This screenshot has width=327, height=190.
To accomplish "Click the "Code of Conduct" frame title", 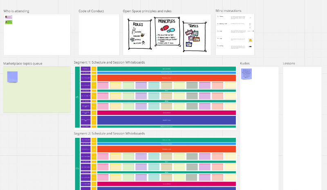I will tap(91, 11).
